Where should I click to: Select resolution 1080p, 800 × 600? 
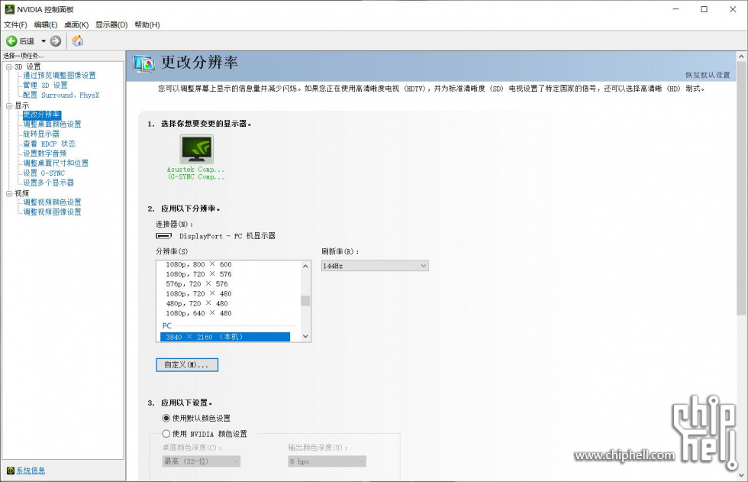coord(199,264)
